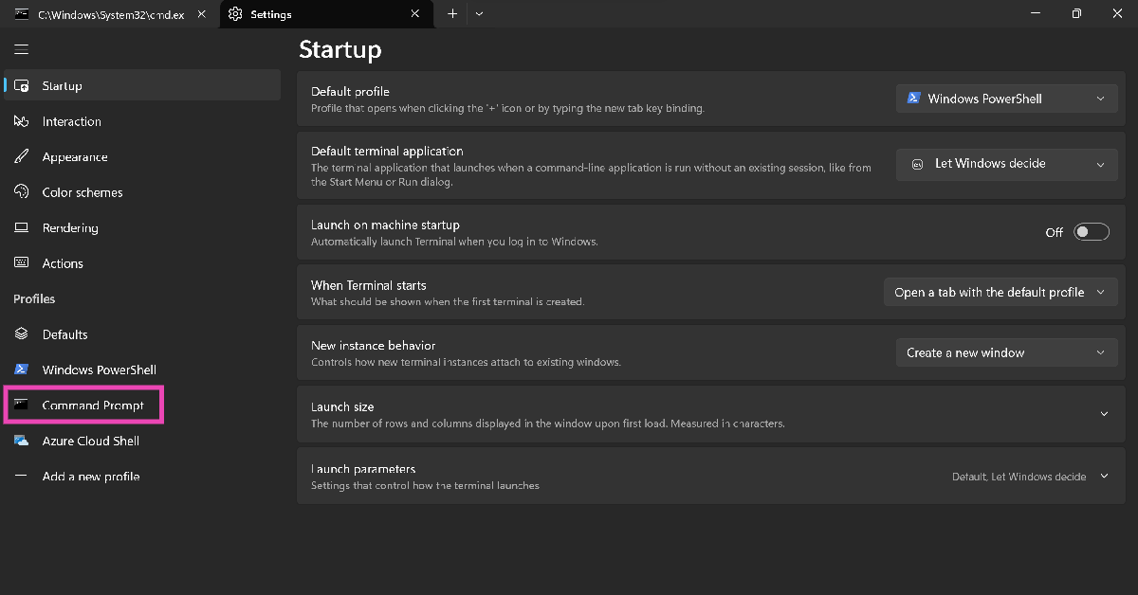
Task: Click the Windows PowerShell profile icon
Action: pos(22,370)
